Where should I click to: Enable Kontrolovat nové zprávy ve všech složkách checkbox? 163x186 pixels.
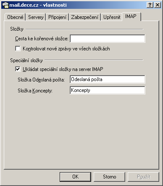point(18,49)
